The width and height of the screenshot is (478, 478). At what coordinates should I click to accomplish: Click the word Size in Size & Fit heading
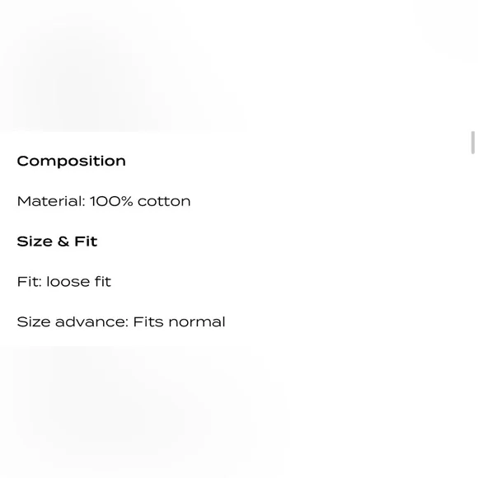[35, 241]
